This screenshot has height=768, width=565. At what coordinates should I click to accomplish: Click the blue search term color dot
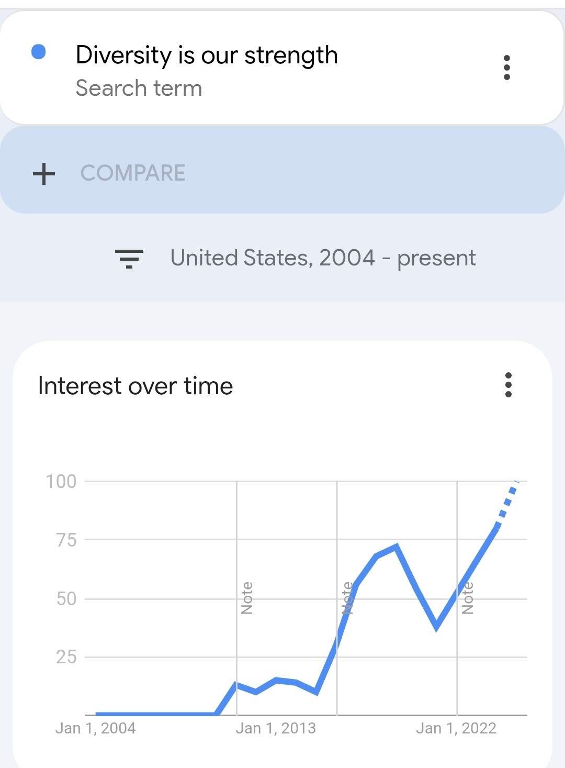pyautogui.click(x=39, y=52)
